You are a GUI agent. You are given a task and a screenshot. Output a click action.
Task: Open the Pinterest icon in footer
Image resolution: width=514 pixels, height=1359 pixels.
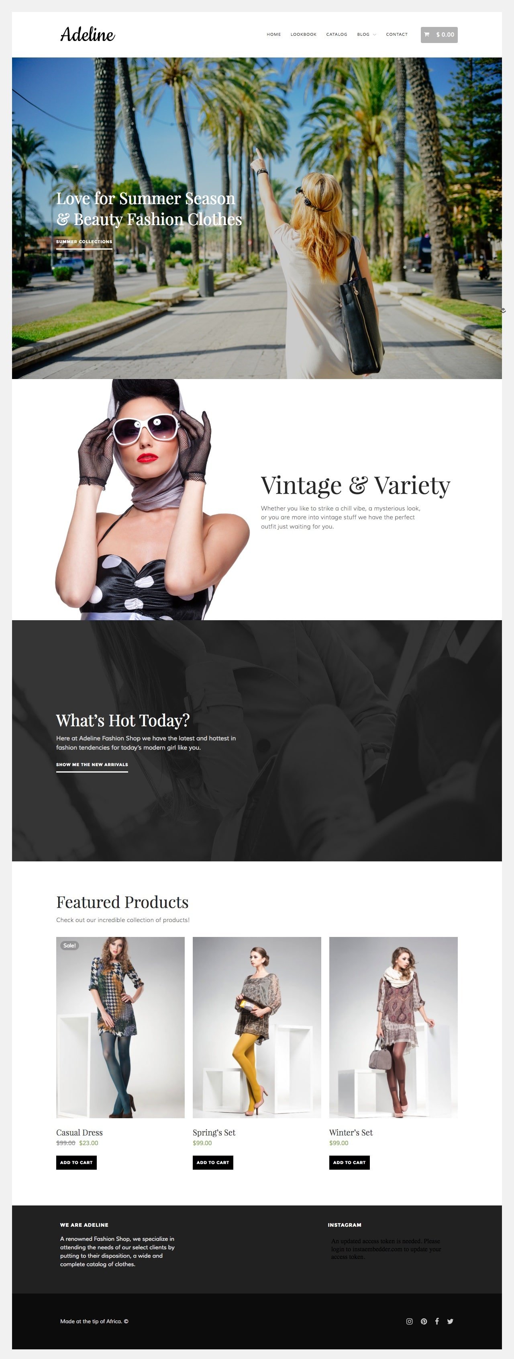[x=424, y=1321]
